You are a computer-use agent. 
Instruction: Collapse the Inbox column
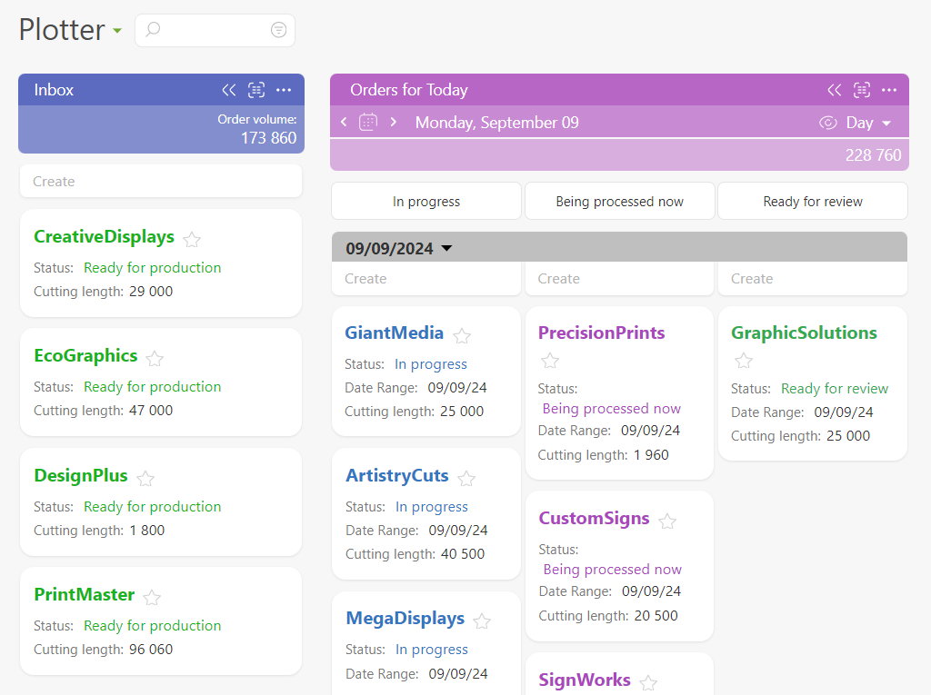228,90
